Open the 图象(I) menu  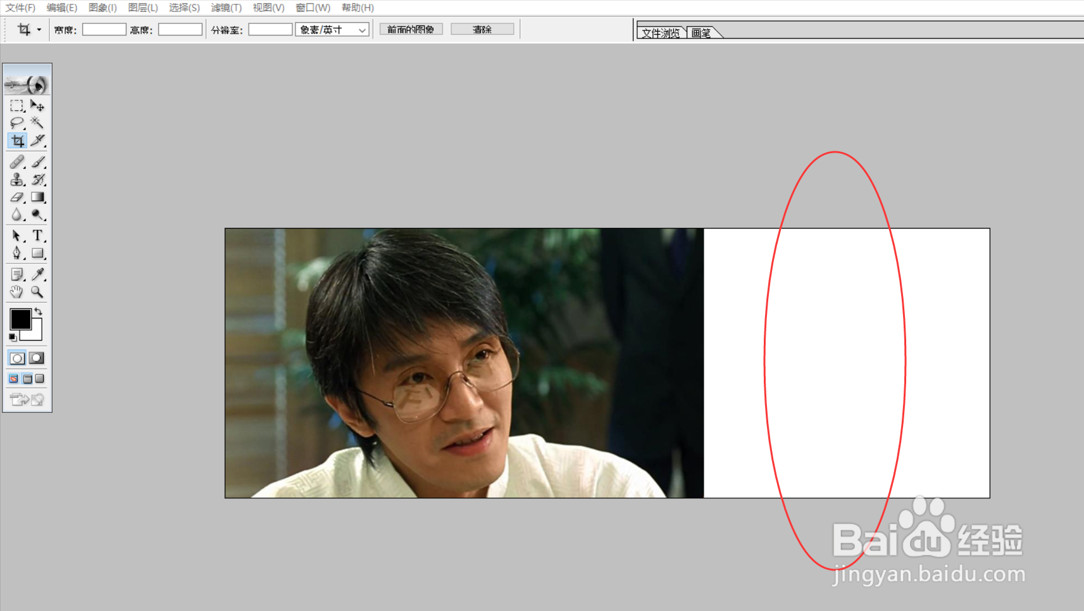click(103, 8)
